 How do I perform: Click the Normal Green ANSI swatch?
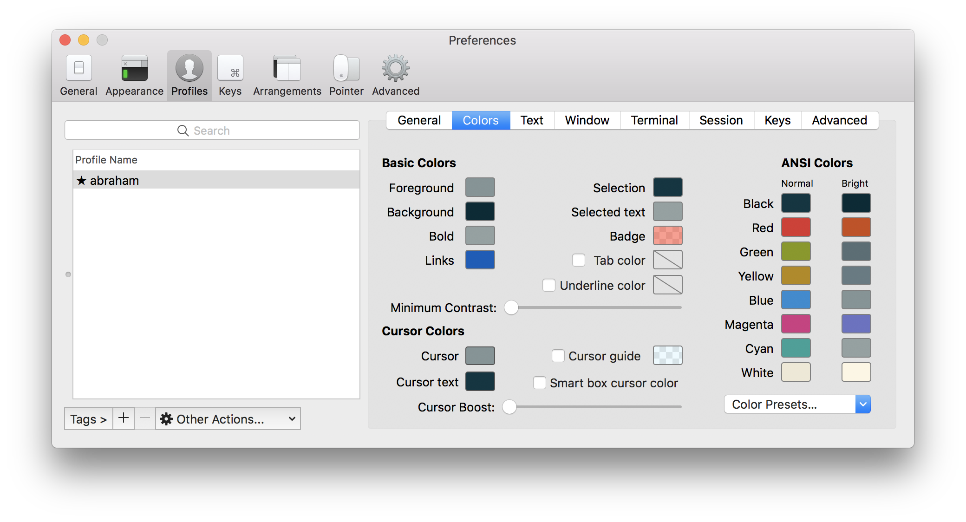[796, 251]
